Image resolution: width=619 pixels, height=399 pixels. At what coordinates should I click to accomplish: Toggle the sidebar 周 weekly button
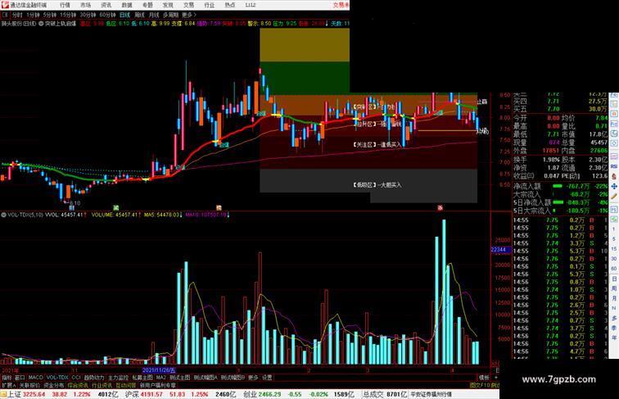pos(614,288)
